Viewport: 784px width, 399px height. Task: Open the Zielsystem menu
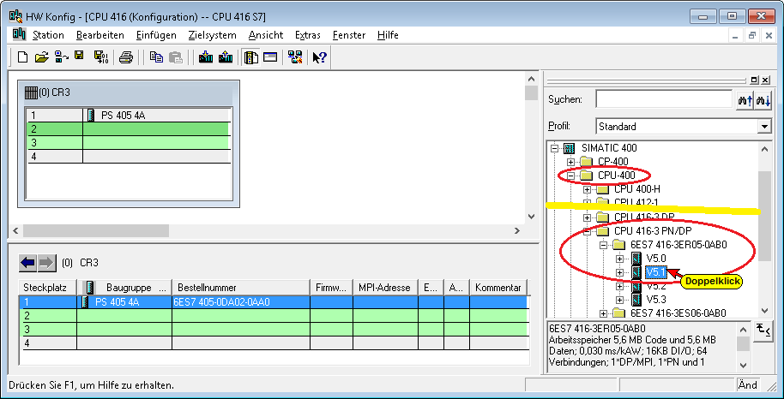213,35
